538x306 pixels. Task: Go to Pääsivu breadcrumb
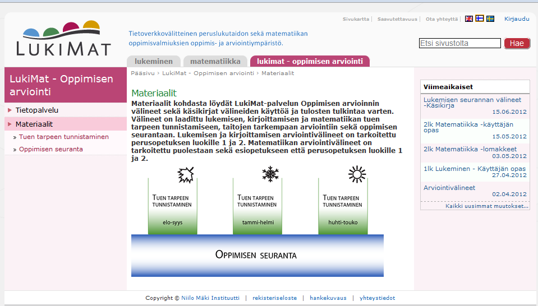tap(142, 73)
